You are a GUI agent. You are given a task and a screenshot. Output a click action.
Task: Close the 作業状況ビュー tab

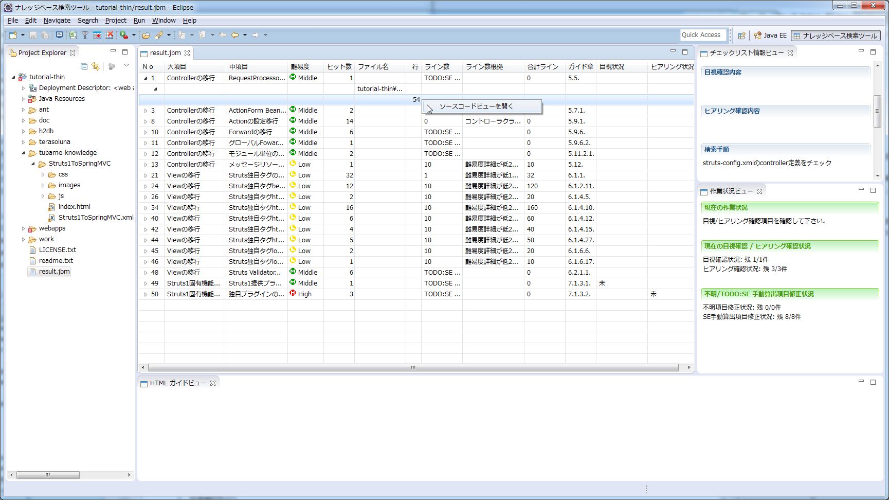759,191
